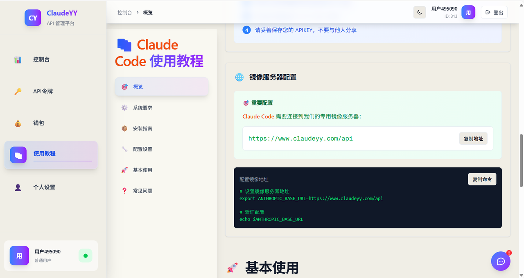Image resolution: width=524 pixels, height=278 pixels.
Task: Click the Claude Code tutorial title logo icon
Action: click(x=124, y=45)
